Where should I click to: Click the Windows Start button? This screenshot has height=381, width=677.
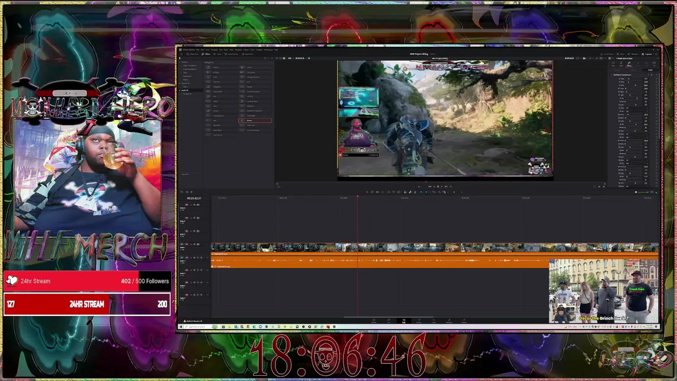tap(181, 326)
